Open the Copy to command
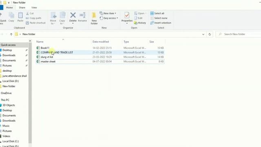The width and height of the screenshot is (261, 147). (x=62, y=18)
